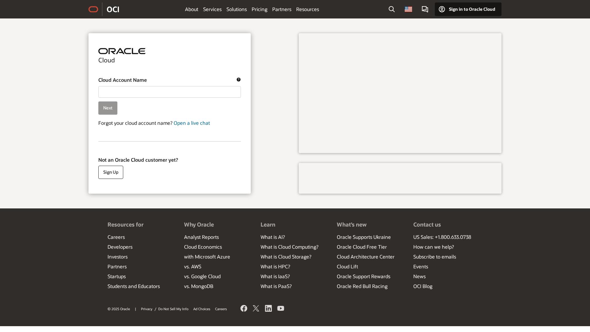Image resolution: width=590 pixels, height=332 pixels.
Task: Open Careers under Resources for
Action: [116, 237]
